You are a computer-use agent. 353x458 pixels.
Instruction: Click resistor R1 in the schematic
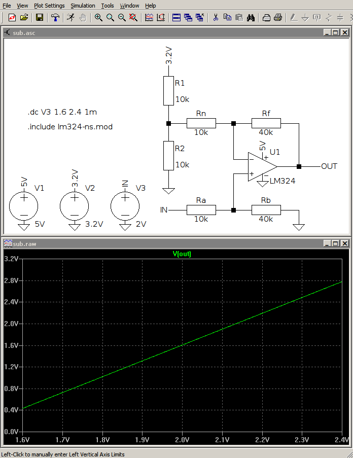(x=168, y=91)
